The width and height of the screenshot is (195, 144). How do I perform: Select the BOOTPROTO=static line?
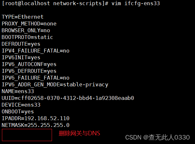tap(27, 37)
